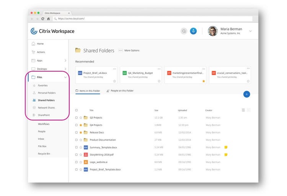Image resolution: width=287 pixels, height=196 pixels.
Task: Switch to list view icon
Action: [x=243, y=110]
